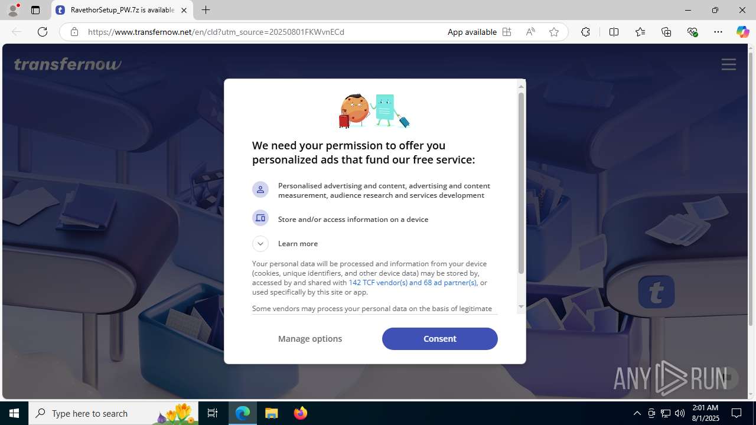Click the Manage options button
The image size is (756, 425).
point(310,339)
